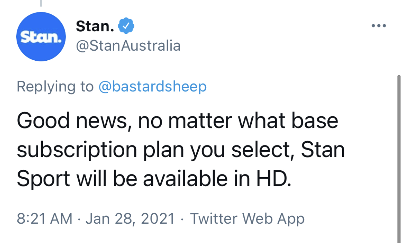Open the Stan. display name profile link

(x=95, y=26)
